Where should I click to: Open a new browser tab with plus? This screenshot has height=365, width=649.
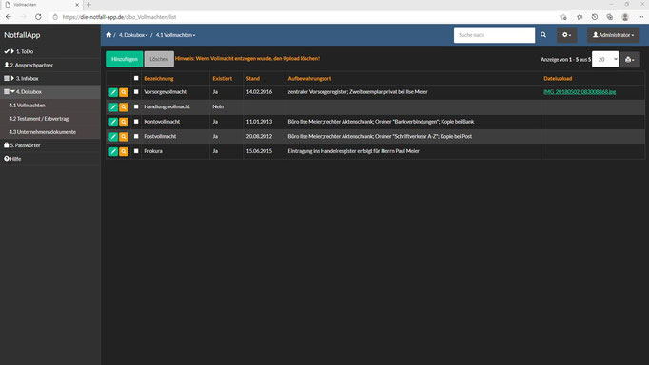pos(88,5)
